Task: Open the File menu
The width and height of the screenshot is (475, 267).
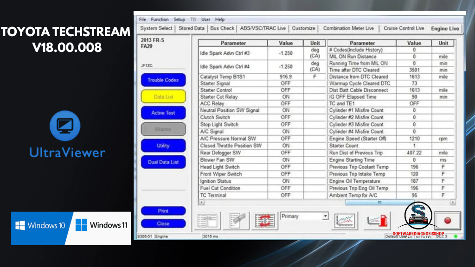Action: pyautogui.click(x=142, y=19)
